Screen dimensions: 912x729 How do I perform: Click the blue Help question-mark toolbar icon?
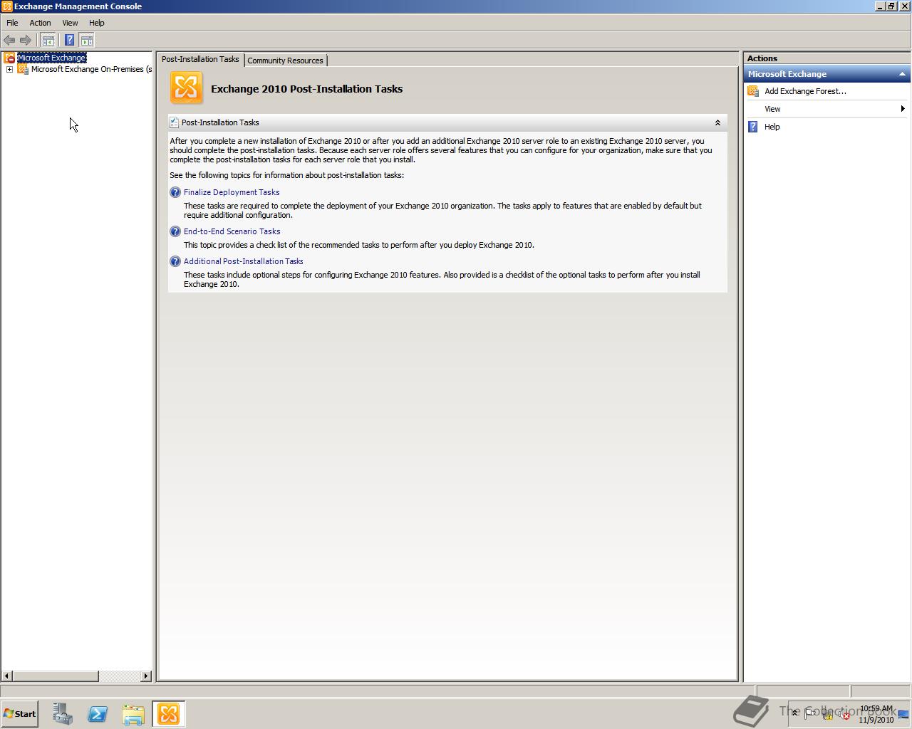click(69, 41)
